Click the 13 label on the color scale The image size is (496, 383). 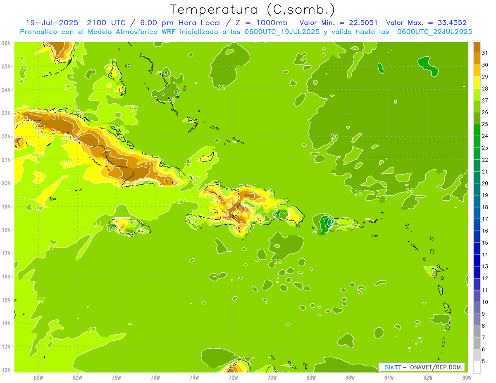click(485, 266)
